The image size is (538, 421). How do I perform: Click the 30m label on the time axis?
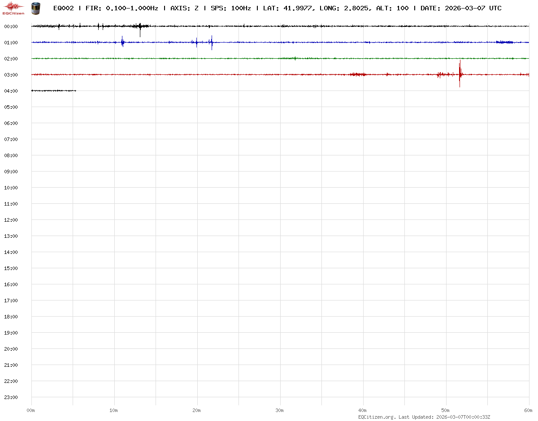coord(280,410)
